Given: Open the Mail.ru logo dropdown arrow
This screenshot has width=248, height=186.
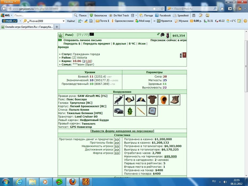Looking at the screenshot, I should pos(20,21).
